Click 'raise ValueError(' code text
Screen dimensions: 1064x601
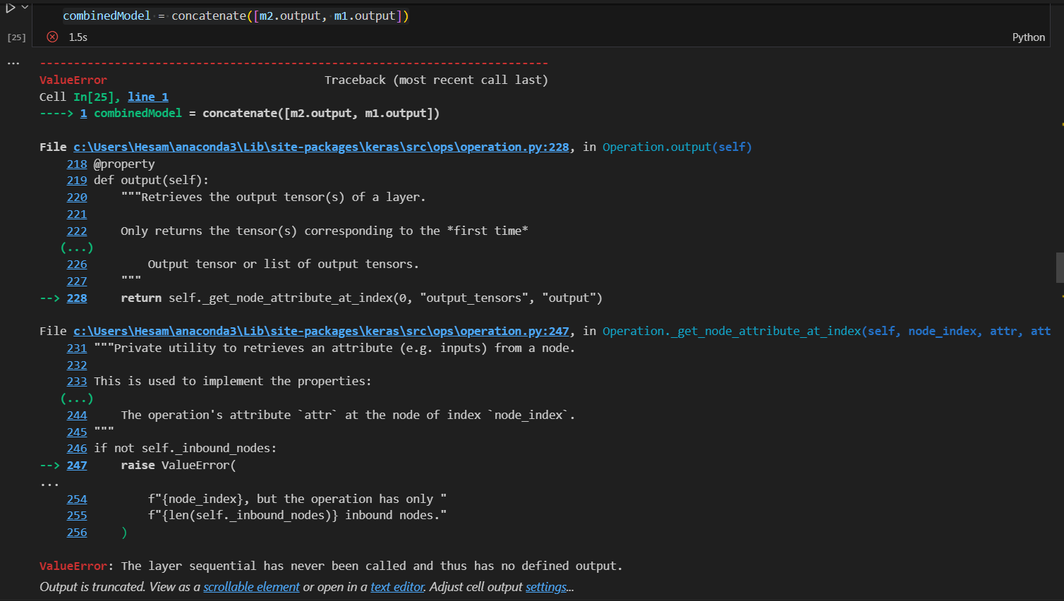pyautogui.click(x=179, y=465)
